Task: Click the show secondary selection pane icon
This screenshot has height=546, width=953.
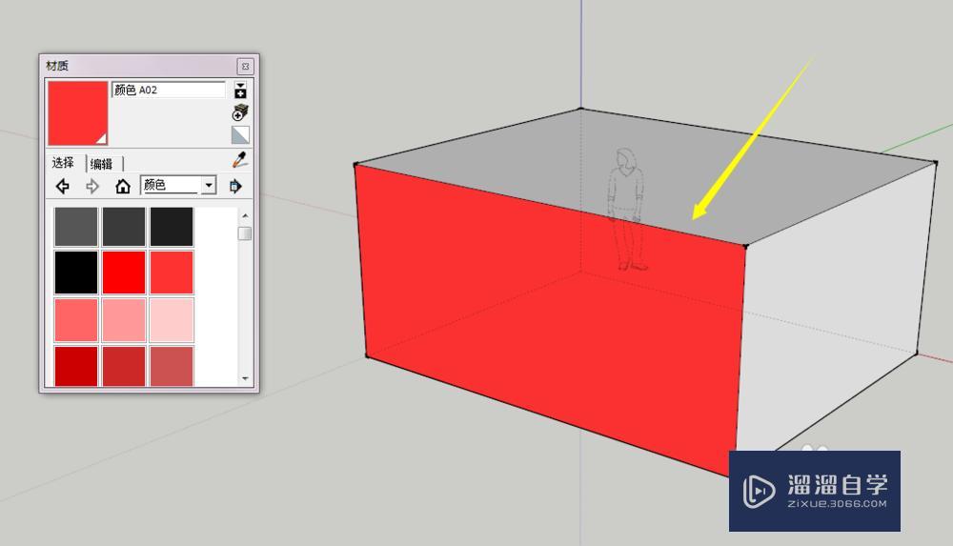Action: tap(240, 90)
